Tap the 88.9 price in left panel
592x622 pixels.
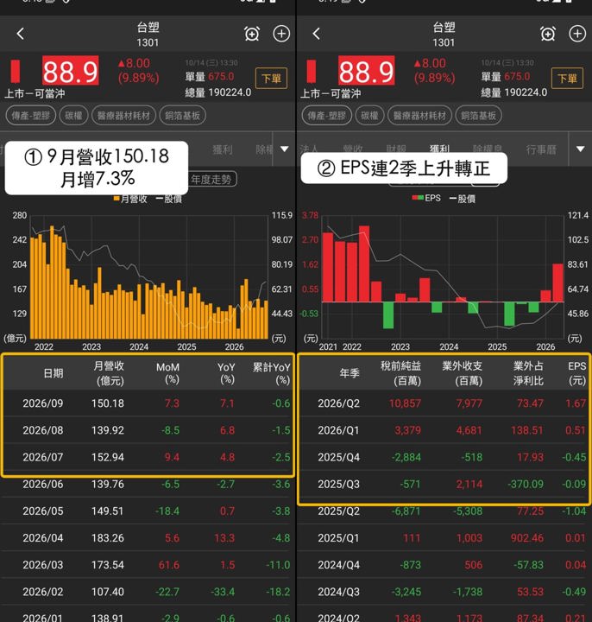click(71, 71)
